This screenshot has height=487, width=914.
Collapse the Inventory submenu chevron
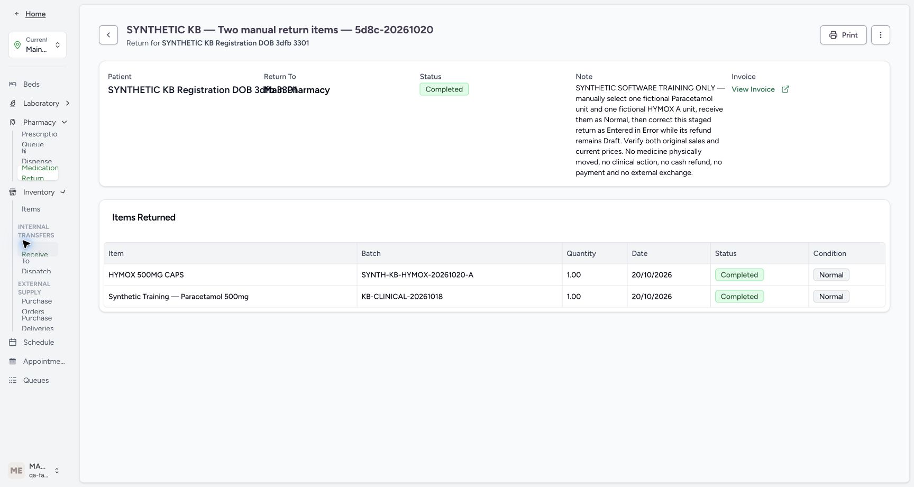click(63, 192)
